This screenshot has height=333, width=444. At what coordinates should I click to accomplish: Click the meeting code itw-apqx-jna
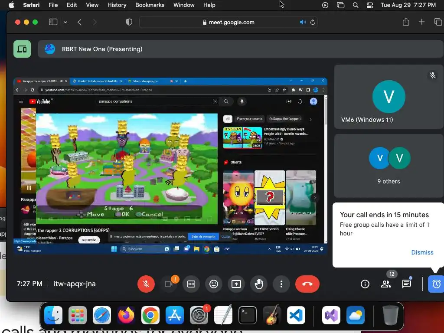(x=75, y=284)
